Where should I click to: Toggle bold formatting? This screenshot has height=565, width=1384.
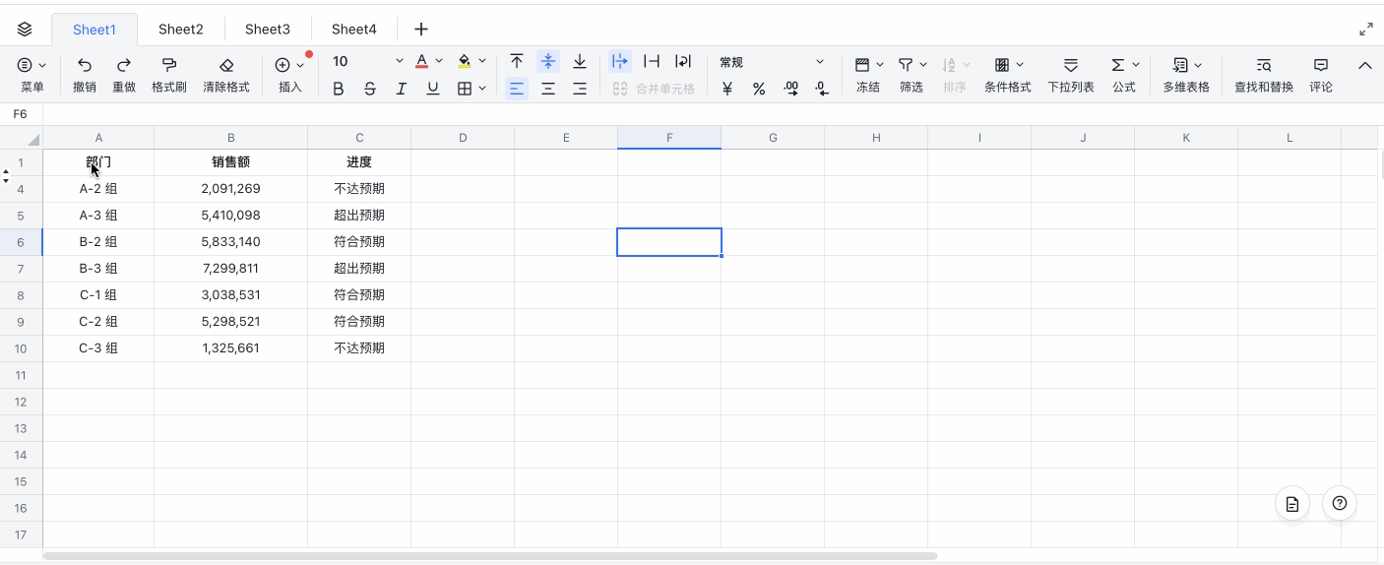pos(339,89)
